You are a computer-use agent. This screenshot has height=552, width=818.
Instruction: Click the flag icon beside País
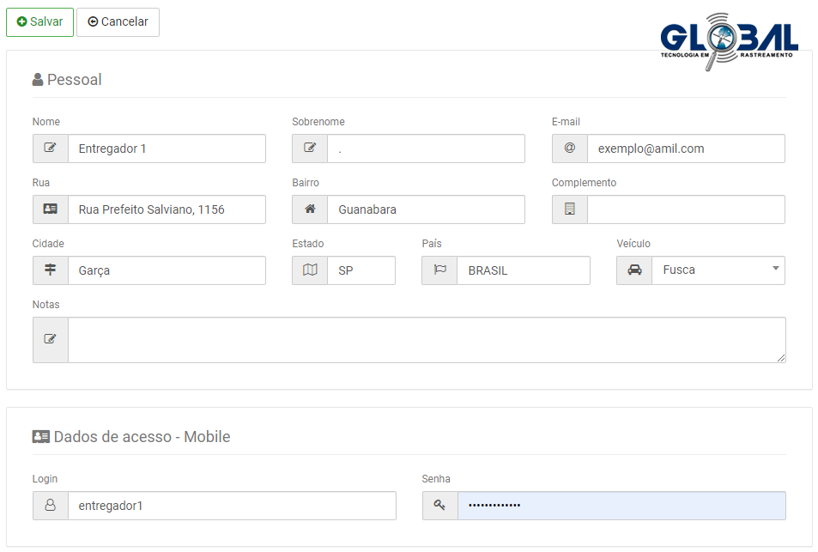[439, 270]
